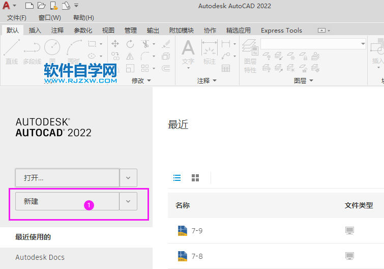Click the Array tool icon
The image size is (384, 269).
(x=145, y=68)
